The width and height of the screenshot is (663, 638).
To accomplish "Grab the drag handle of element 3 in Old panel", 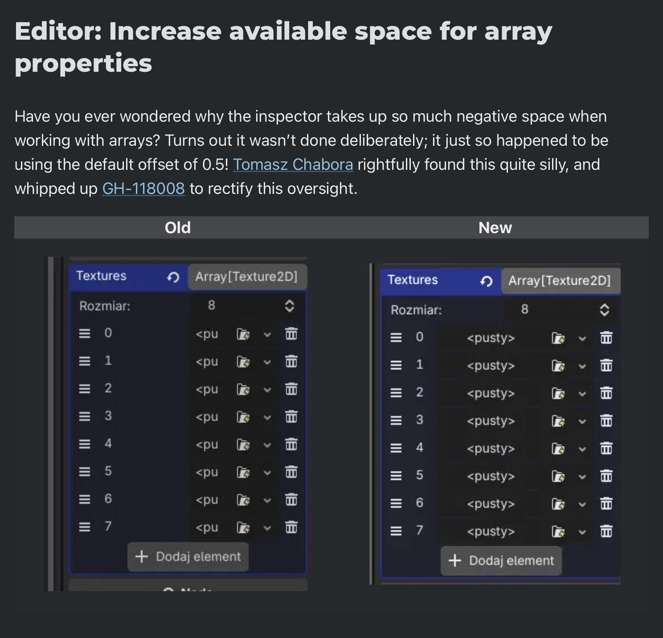I will [84, 416].
